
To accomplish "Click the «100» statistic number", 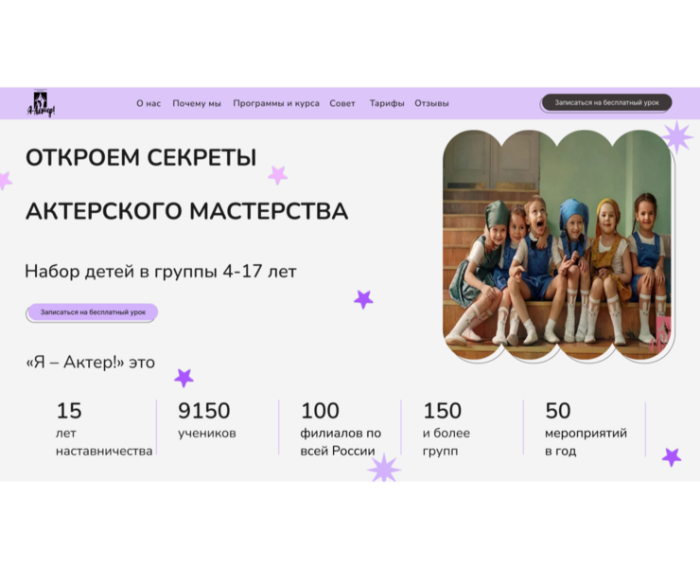I will (320, 410).
